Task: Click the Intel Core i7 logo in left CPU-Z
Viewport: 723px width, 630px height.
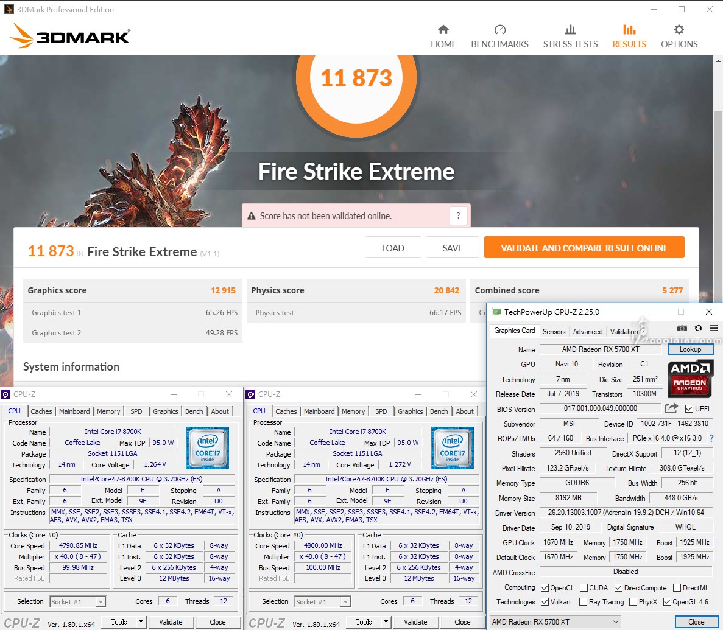Action: (x=208, y=447)
